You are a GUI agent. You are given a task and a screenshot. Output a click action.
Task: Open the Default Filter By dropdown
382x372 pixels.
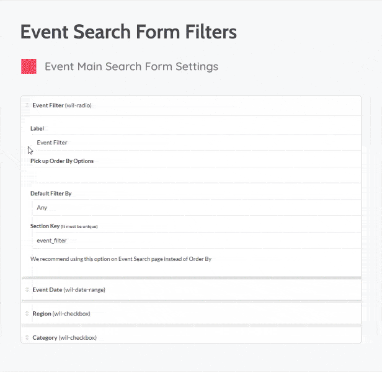(195, 208)
